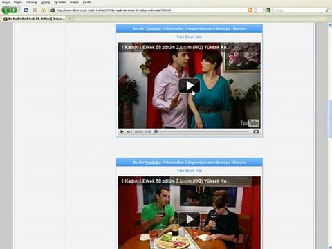Click the site favicon in the address bar
Image resolution: width=332 pixels, height=249 pixels.
pyautogui.click(x=53, y=10)
